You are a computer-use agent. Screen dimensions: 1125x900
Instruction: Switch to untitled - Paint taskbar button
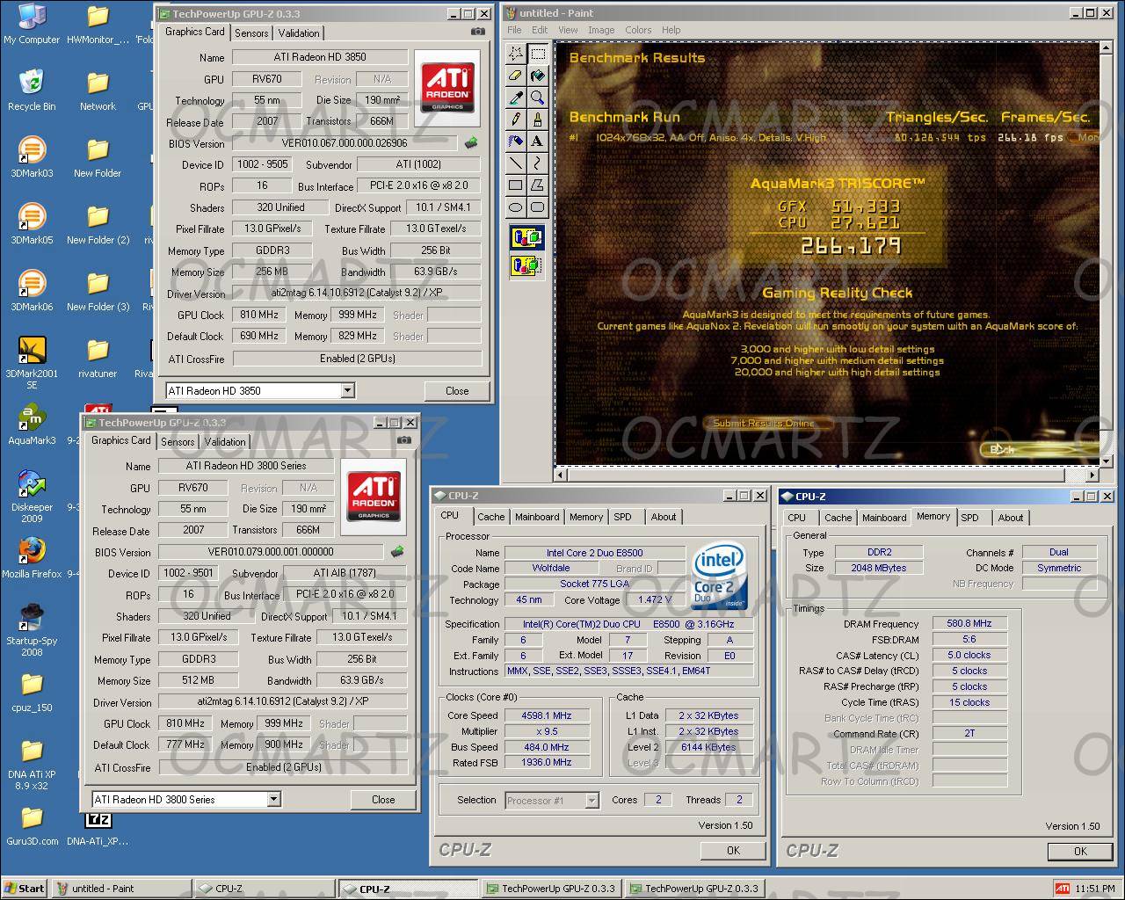click(120, 889)
